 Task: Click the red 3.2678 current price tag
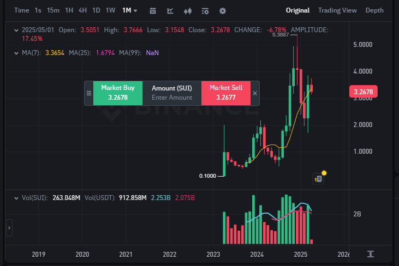point(364,92)
